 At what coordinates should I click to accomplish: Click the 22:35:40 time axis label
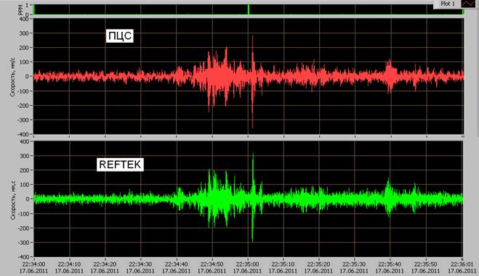[x=390, y=264]
